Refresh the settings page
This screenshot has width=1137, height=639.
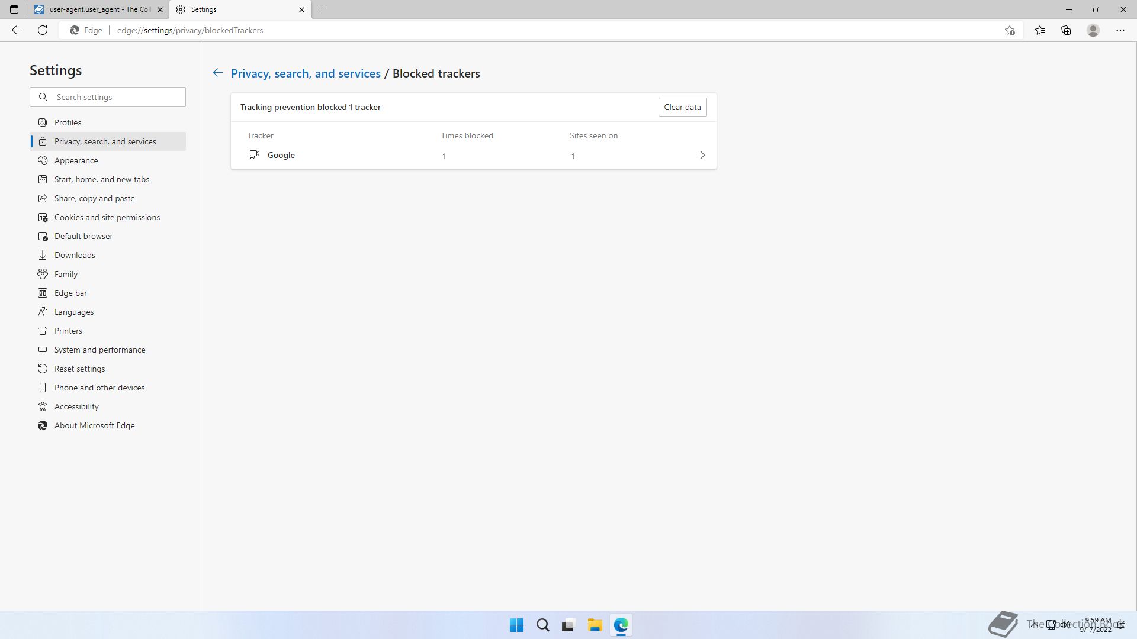[43, 30]
